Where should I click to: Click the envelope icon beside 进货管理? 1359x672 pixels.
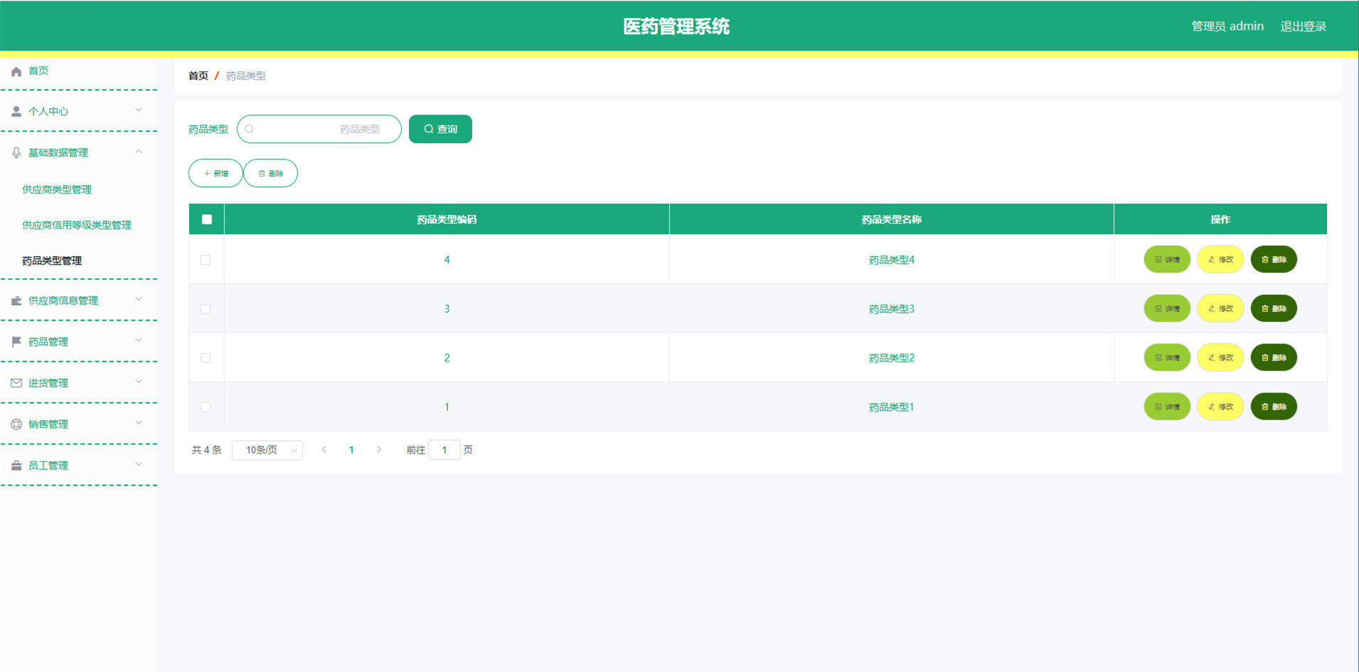[x=16, y=383]
